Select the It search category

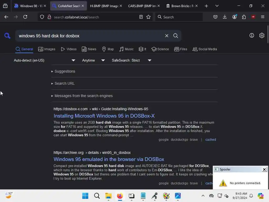[x=142, y=49]
